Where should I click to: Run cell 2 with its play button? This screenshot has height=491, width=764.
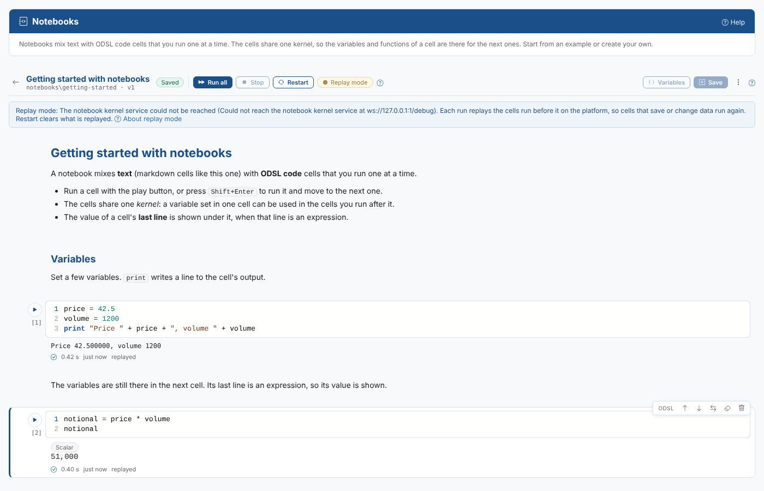[x=35, y=420]
